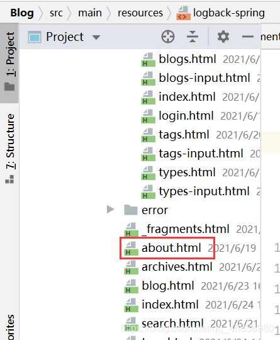Select blogs-input.html file

[204, 78]
